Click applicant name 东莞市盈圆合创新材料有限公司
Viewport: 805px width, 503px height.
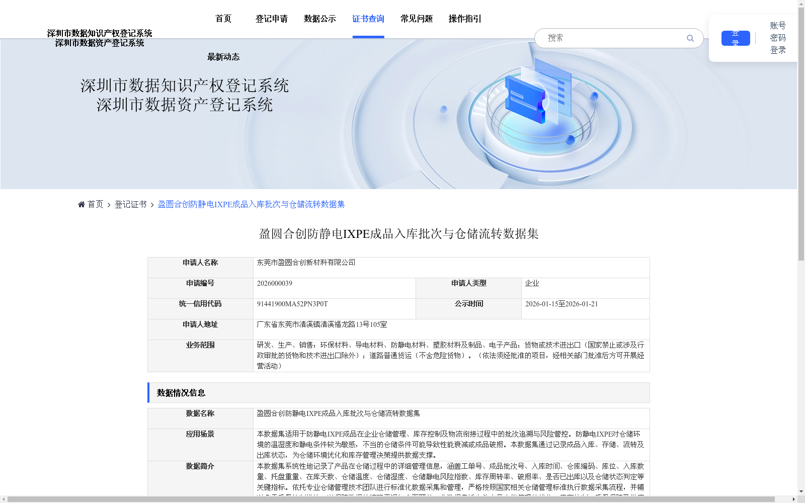[x=306, y=263]
